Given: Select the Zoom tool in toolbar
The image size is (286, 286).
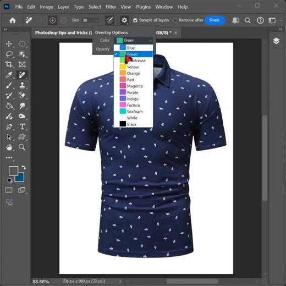Looking at the screenshot, I should click(22, 147).
